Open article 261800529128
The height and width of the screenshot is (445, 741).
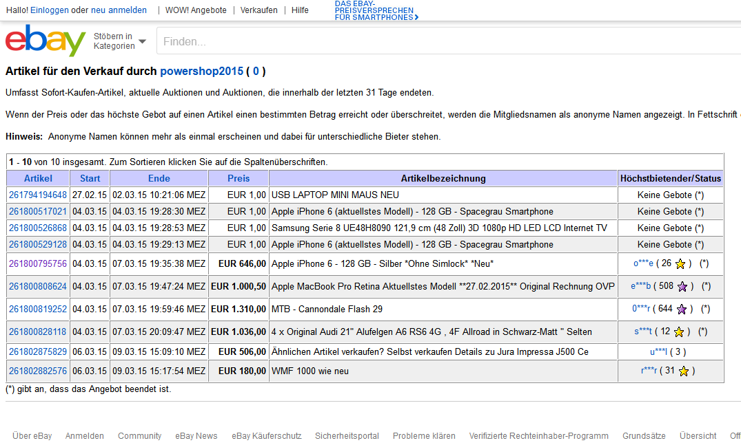point(38,244)
